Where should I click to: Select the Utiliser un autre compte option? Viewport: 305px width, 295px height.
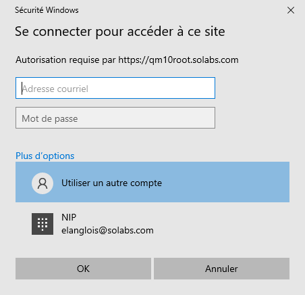coord(152,182)
